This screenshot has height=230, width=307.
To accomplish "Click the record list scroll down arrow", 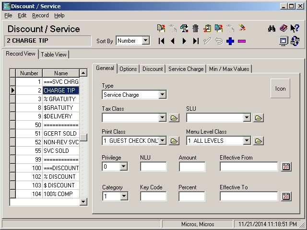I will [x=83, y=202].
